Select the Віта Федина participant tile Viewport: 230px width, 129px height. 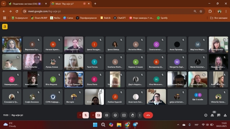53,80
